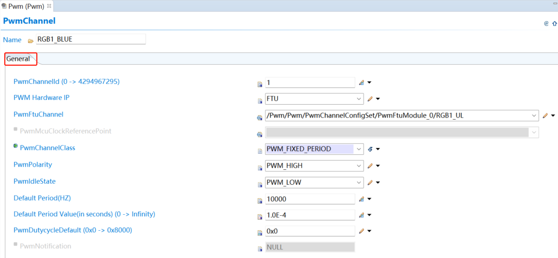This screenshot has width=558, height=258.
Task: Click the PwmPolarity parameter label
Action: pos(33,165)
